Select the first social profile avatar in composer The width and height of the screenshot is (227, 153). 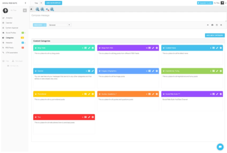coord(37,9)
